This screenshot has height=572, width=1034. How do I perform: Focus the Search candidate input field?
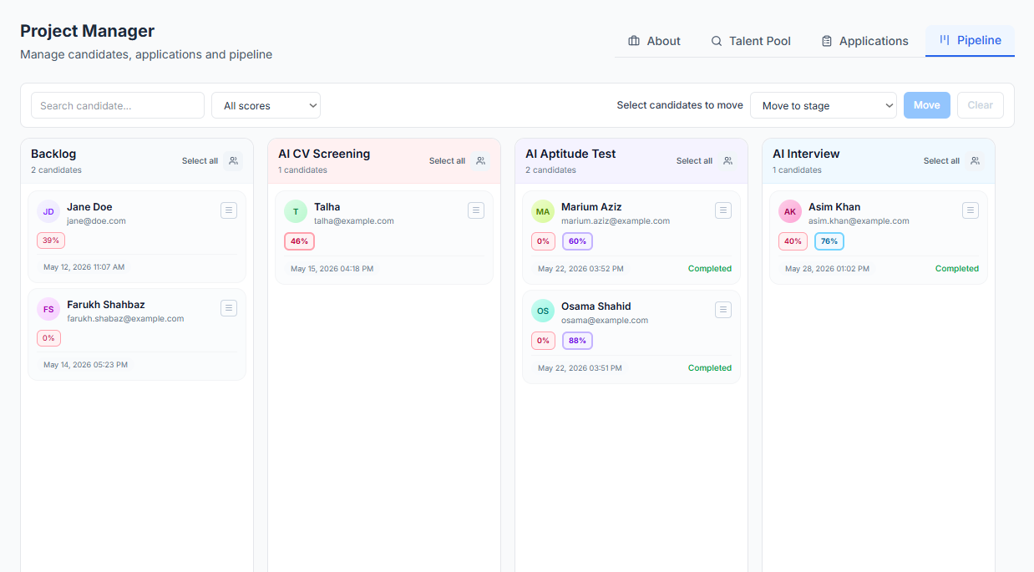pyautogui.click(x=118, y=105)
